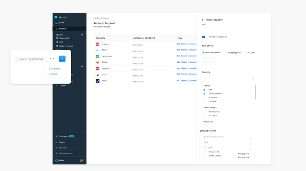
Task: Uncheck the MRR metric checkbox
Action: point(205,90)
